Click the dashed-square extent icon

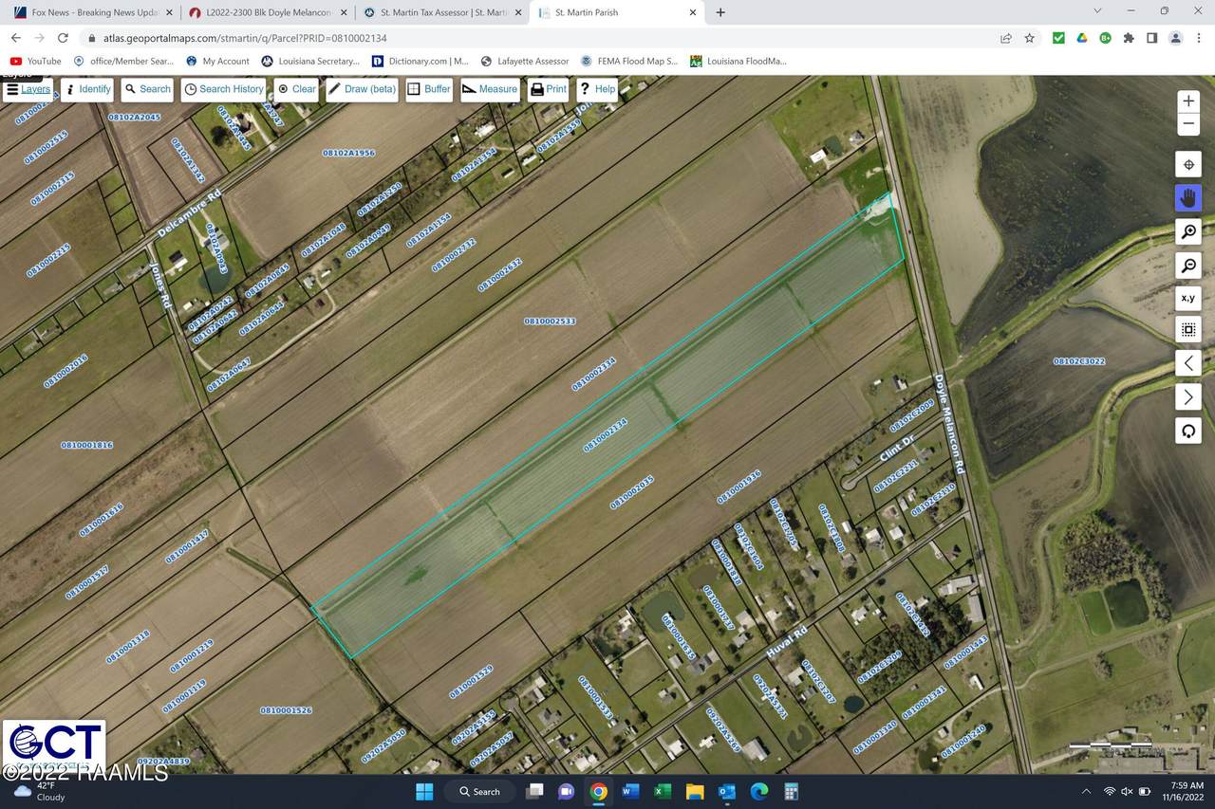pos(1188,330)
